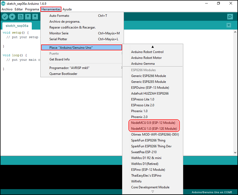Choose Reparar codificación & Recargar
The image size is (238, 195).
(x=82, y=27)
